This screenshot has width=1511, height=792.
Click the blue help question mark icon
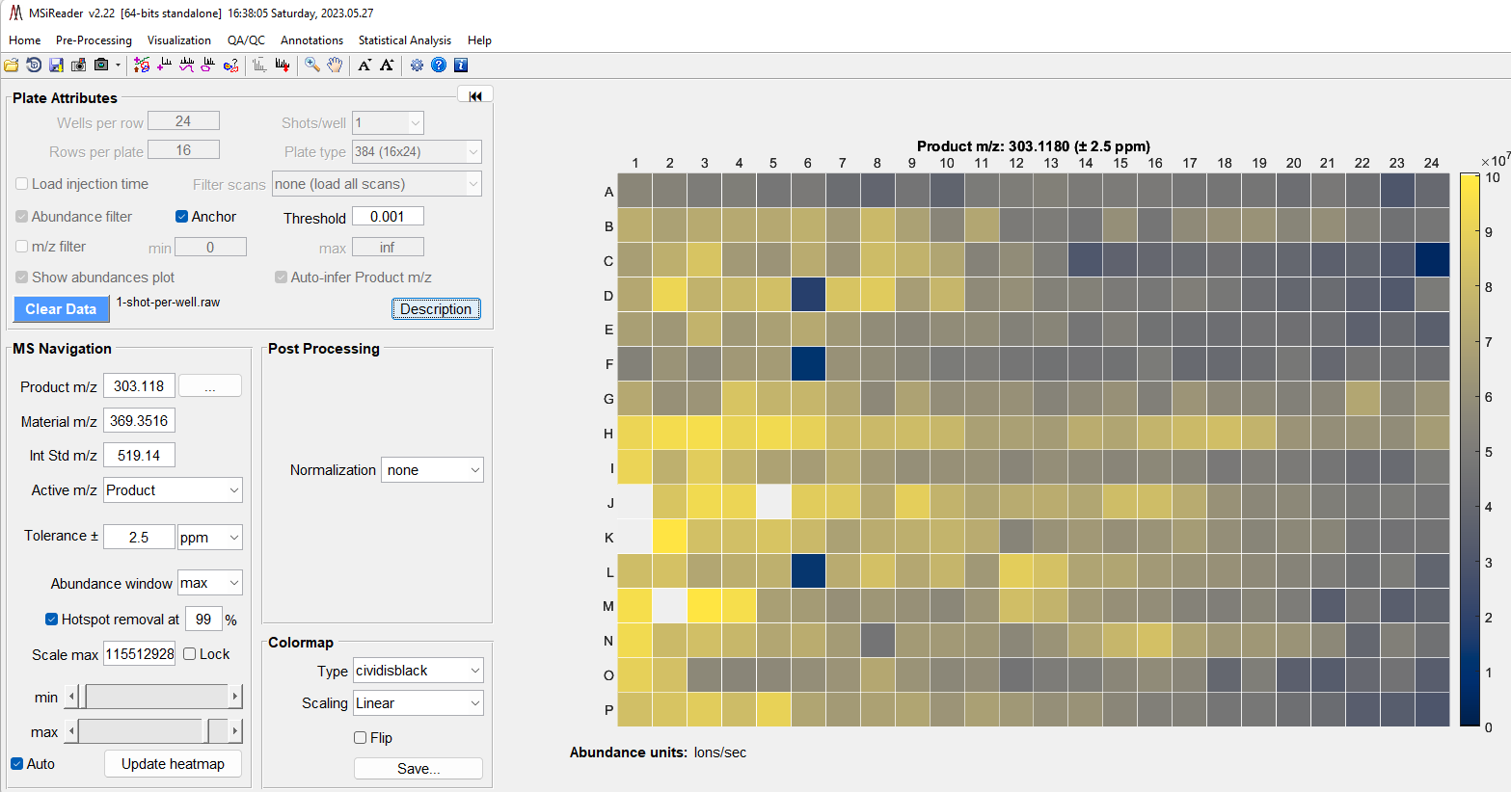coord(439,66)
